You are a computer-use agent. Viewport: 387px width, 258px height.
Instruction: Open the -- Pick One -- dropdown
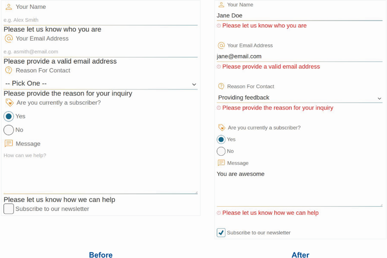click(100, 84)
